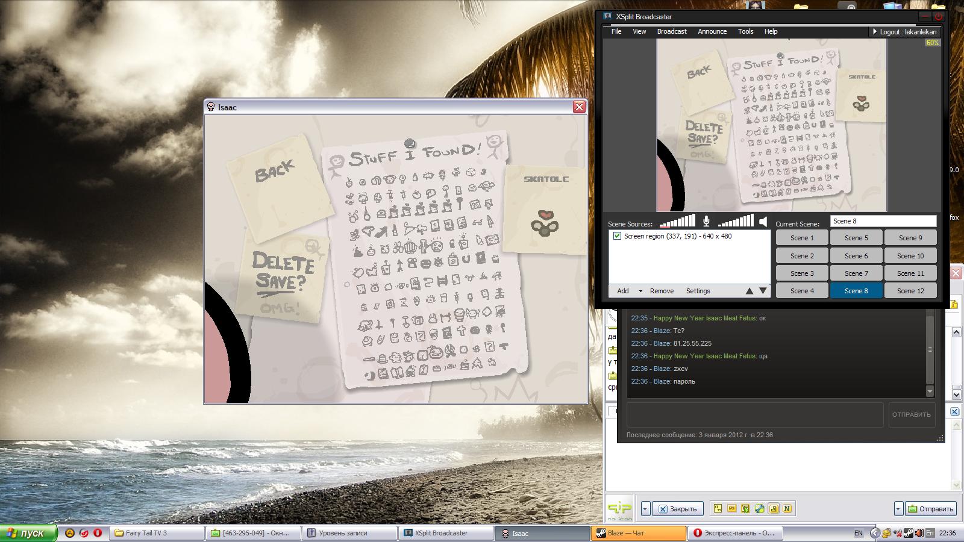
Task: Open the View menu in XSplit
Action: [x=639, y=31]
